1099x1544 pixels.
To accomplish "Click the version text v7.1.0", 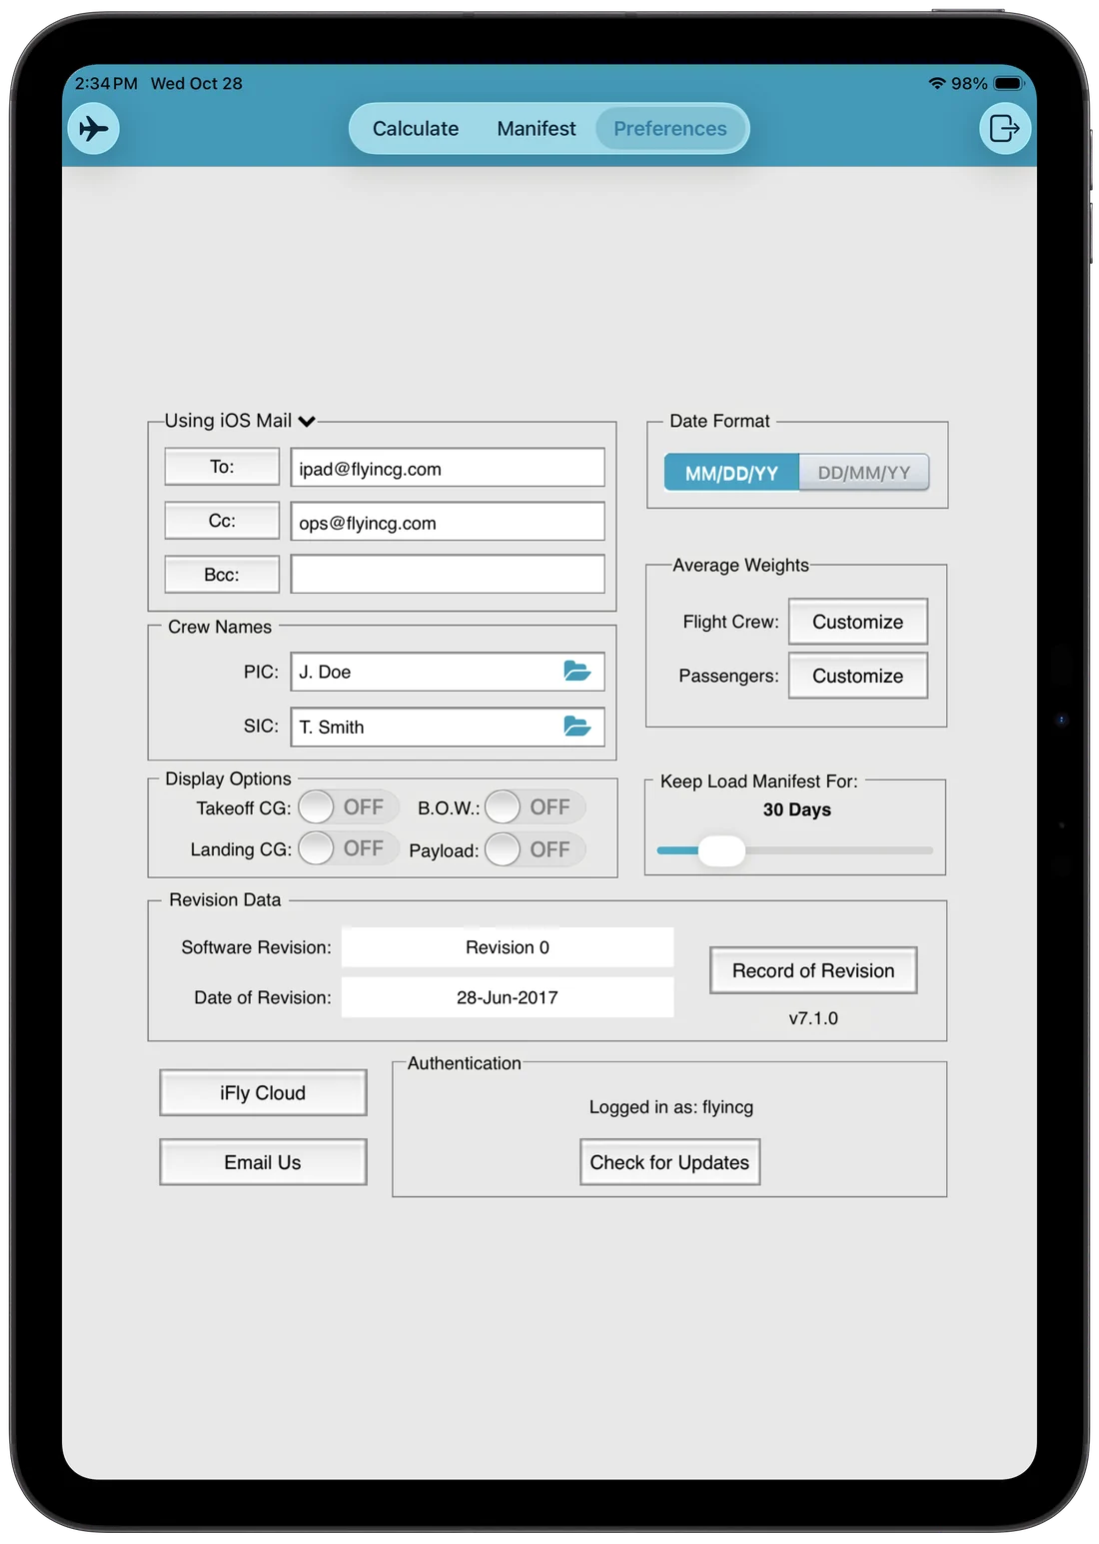I will 813,1018.
